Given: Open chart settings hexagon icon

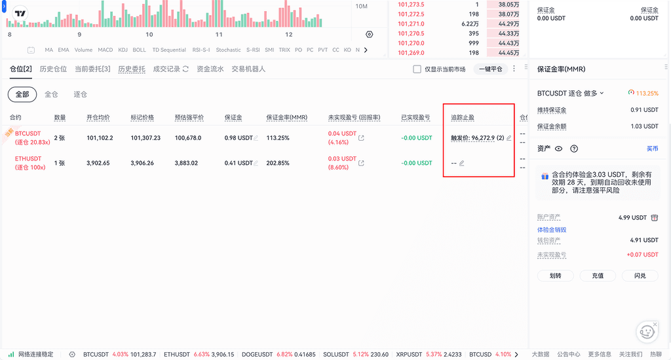Looking at the screenshot, I should click(370, 34).
